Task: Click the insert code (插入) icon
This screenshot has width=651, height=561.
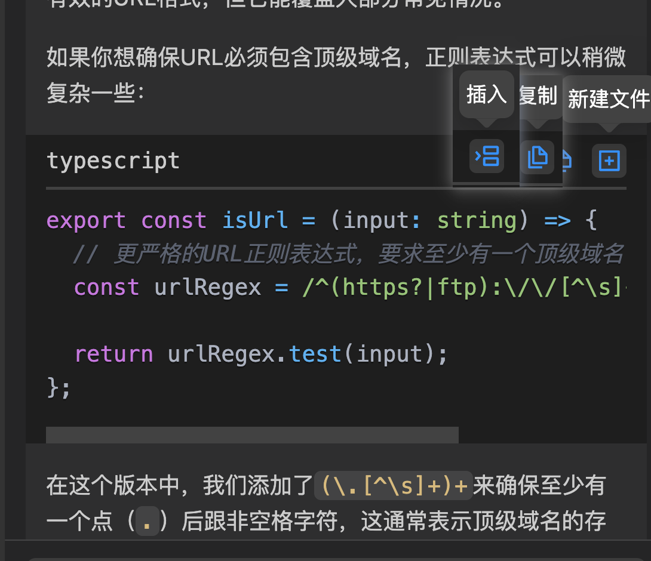Action: click(487, 156)
